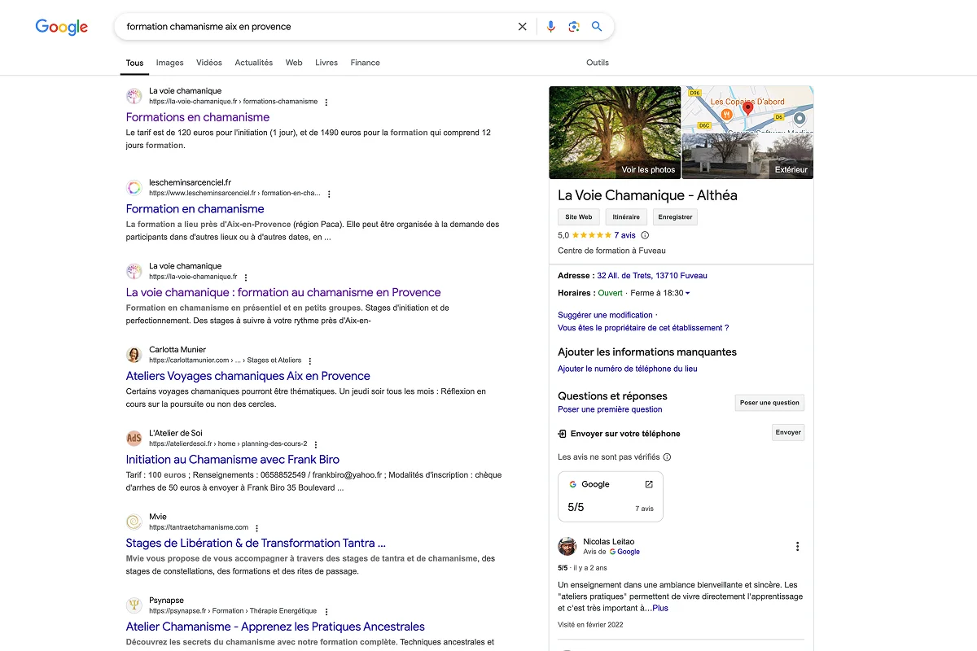Clear the search query with the X icon
The height and width of the screenshot is (651, 977).
point(522,26)
